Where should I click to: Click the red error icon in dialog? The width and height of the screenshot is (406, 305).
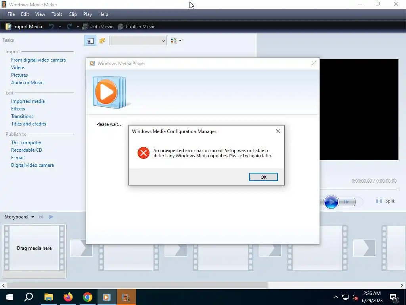point(144,153)
